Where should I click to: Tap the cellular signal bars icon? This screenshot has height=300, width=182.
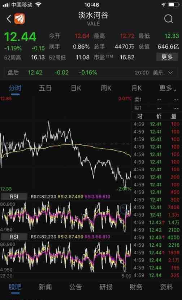tap(6, 5)
